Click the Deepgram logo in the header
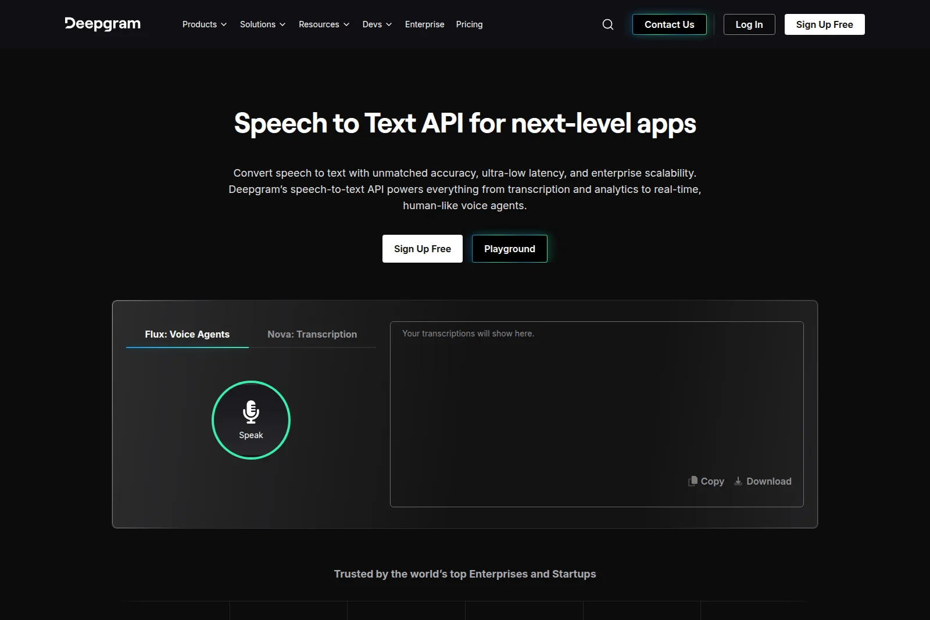 [x=102, y=24]
